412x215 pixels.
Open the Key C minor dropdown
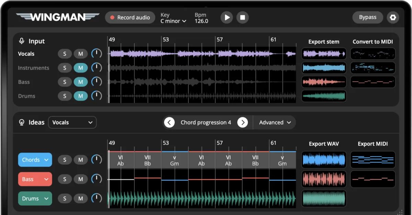pyautogui.click(x=173, y=21)
